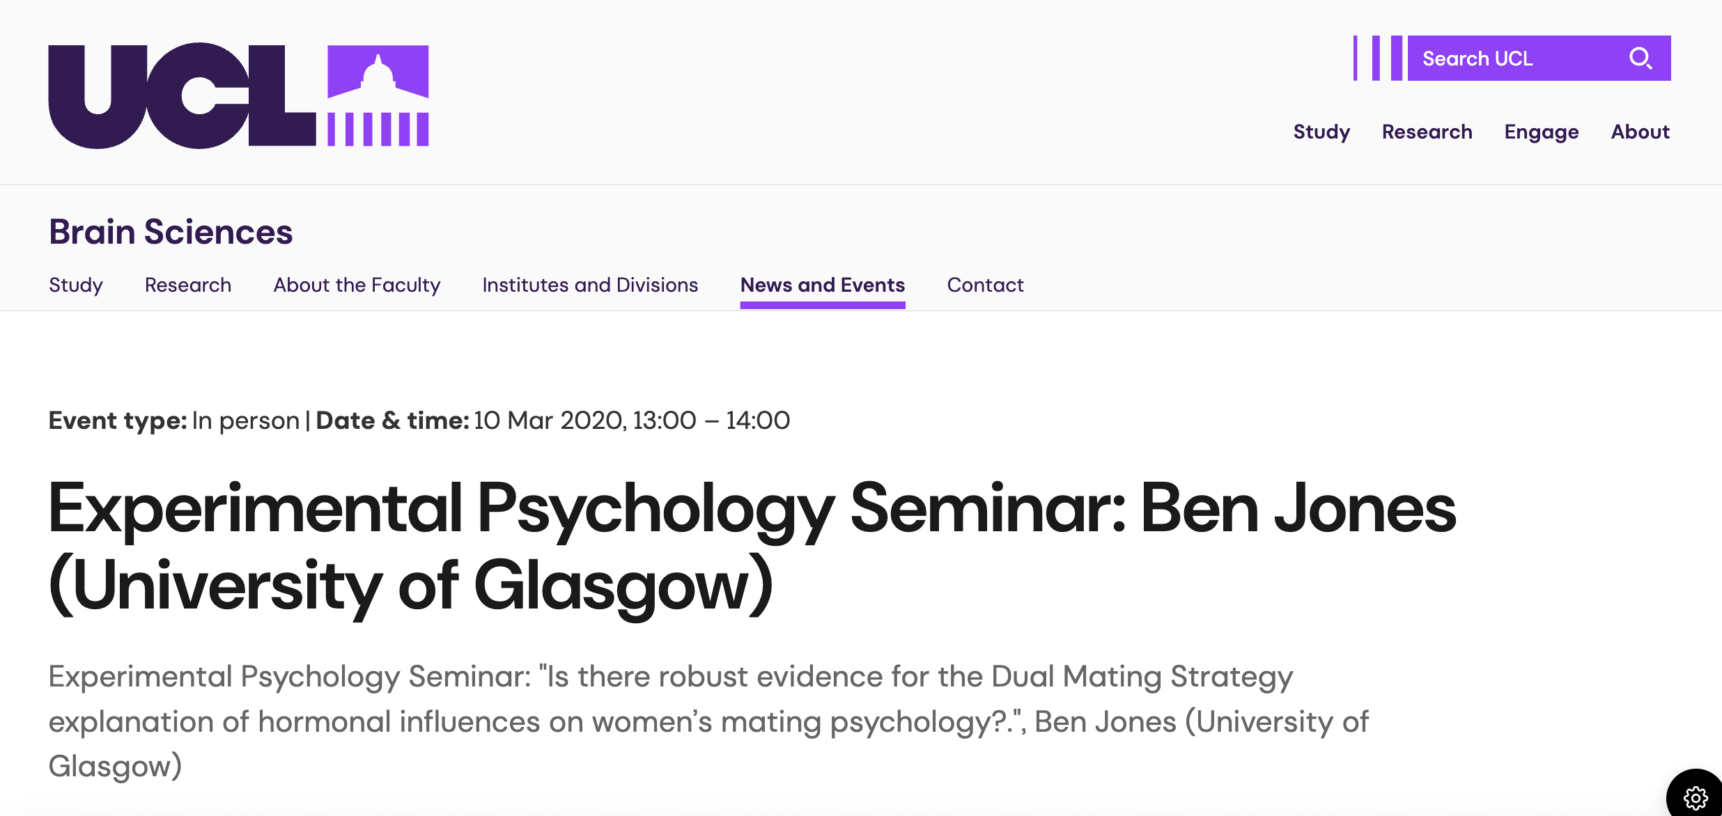Open About the Faculty tab

tap(357, 285)
